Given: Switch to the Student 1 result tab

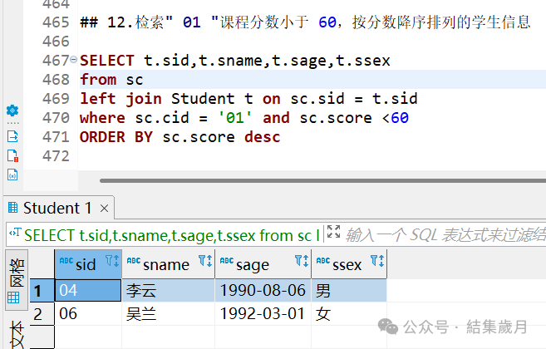Looking at the screenshot, I should [x=57, y=209].
